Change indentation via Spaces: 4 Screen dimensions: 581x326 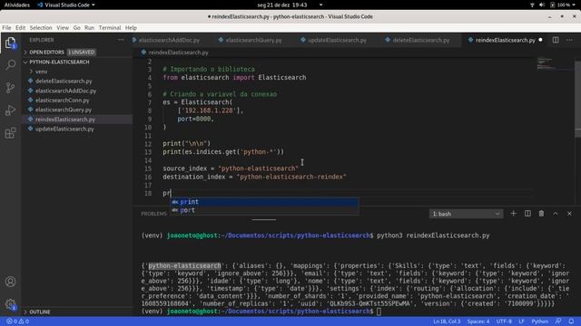[x=478, y=321]
